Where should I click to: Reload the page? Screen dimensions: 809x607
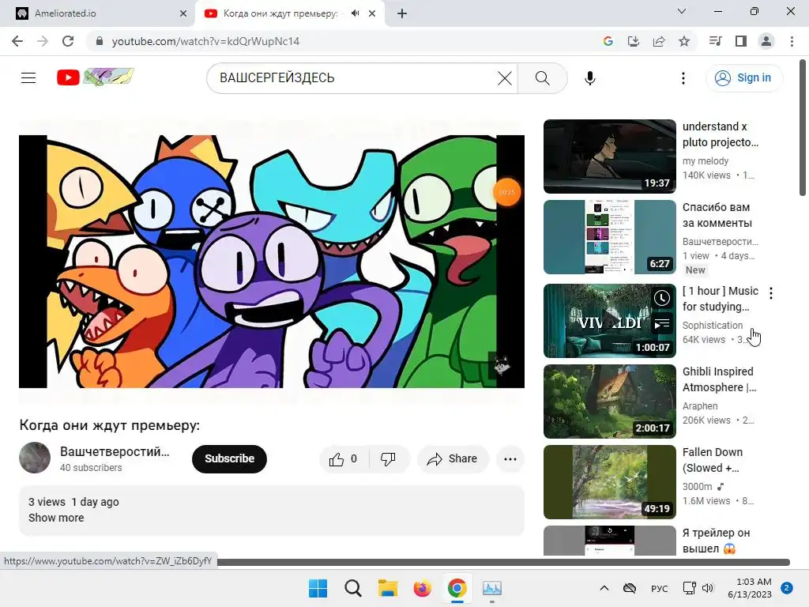click(x=68, y=41)
